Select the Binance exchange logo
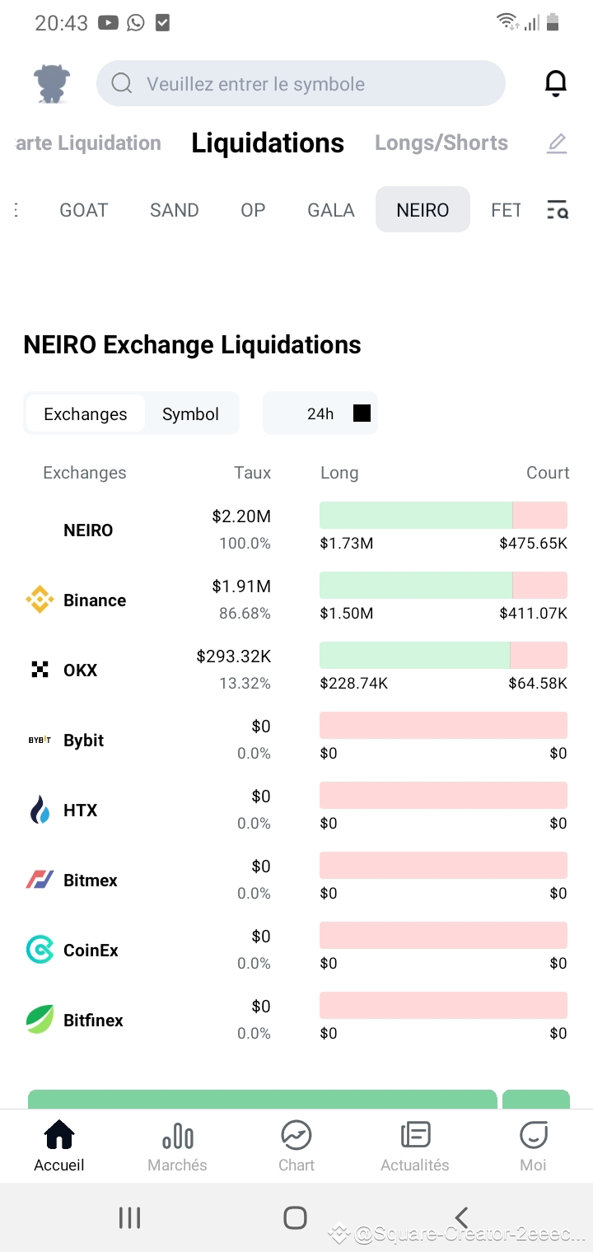Screen dimensions: 593x1252 (x=40, y=600)
